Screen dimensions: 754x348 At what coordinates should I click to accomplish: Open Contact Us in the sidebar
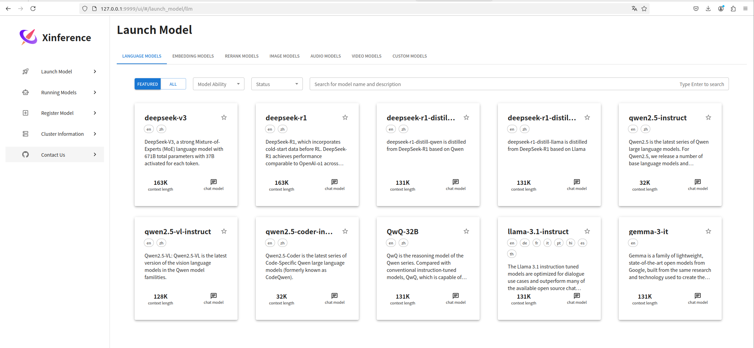coord(55,155)
